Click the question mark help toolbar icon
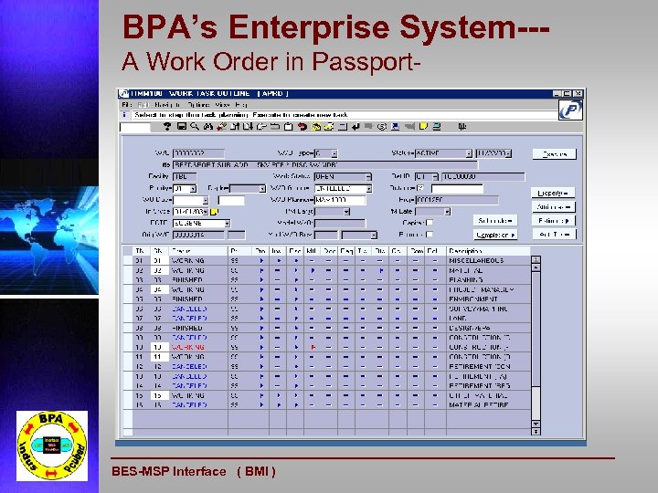Viewport: 658px width, 493px height. 167,126
